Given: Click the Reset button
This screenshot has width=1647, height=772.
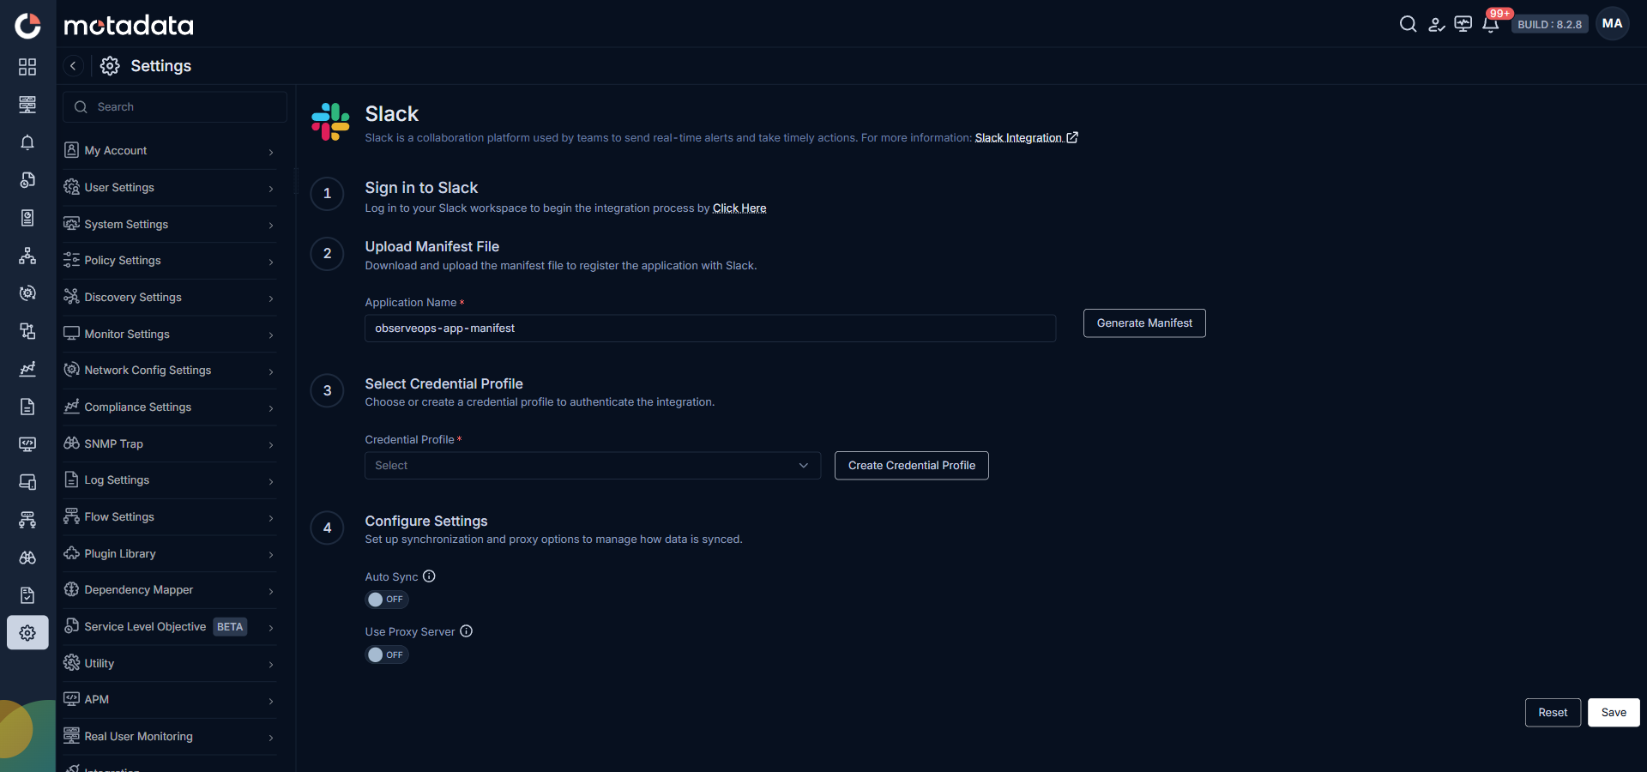Looking at the screenshot, I should 1553,713.
